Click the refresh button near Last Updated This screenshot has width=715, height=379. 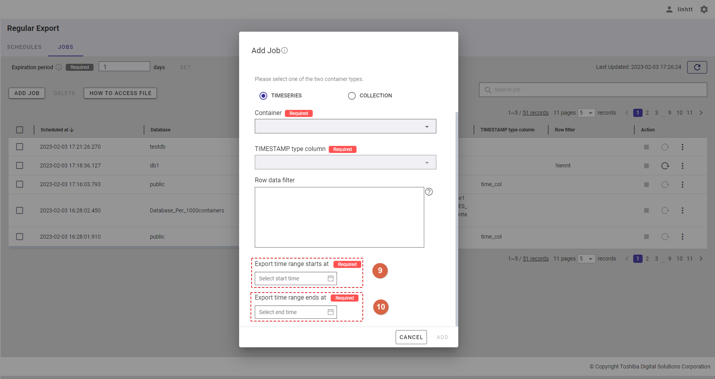[697, 67]
